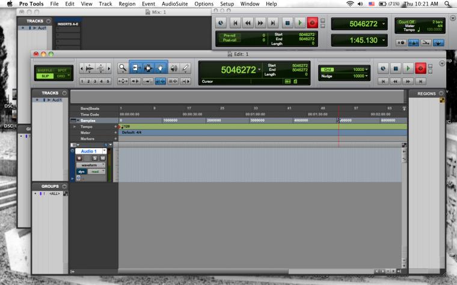Toggle MIDI Merge button in Transport

click(x=426, y=43)
